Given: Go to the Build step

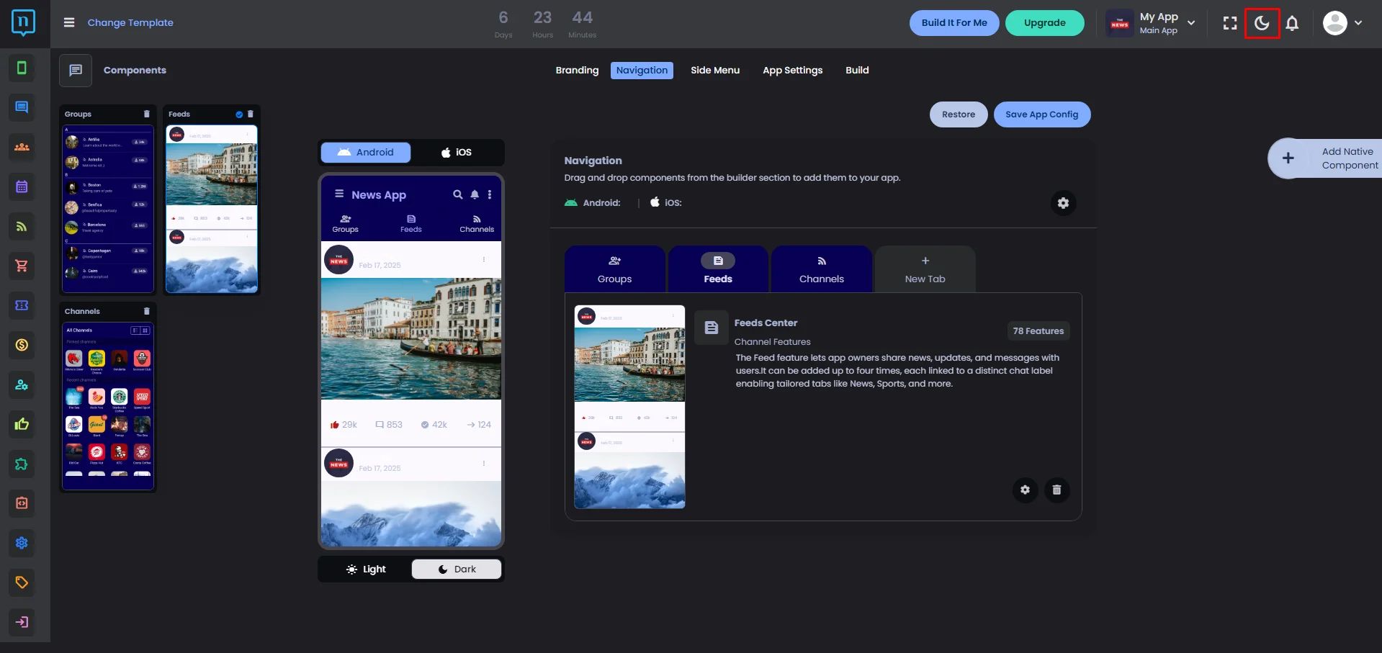Looking at the screenshot, I should point(857,70).
